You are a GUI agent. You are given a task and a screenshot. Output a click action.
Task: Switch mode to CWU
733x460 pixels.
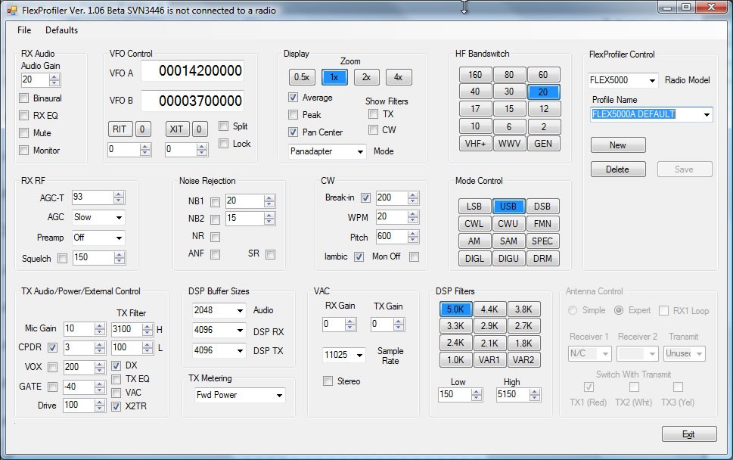[x=508, y=223]
